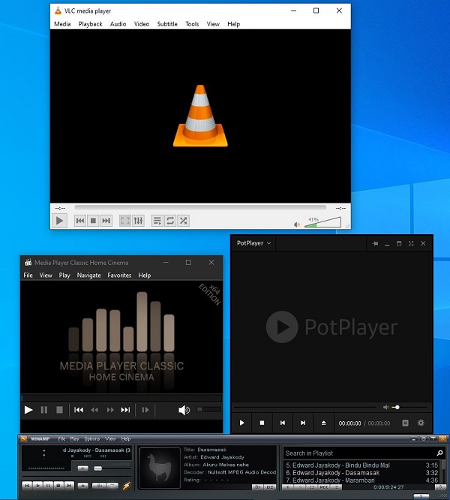This screenshot has height=500, width=450.
Task: Click the MPC-HC volume slider
Action: pos(208,409)
